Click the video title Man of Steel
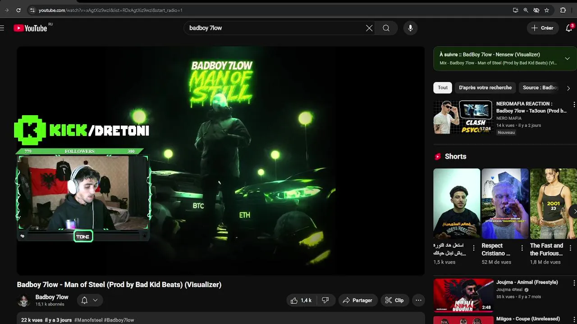This screenshot has width=577, height=324. point(119,284)
